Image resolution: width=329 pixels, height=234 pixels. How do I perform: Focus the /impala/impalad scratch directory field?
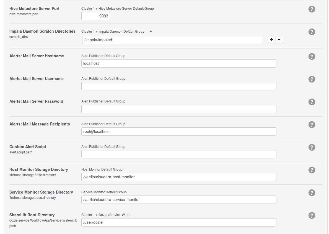coord(172,40)
